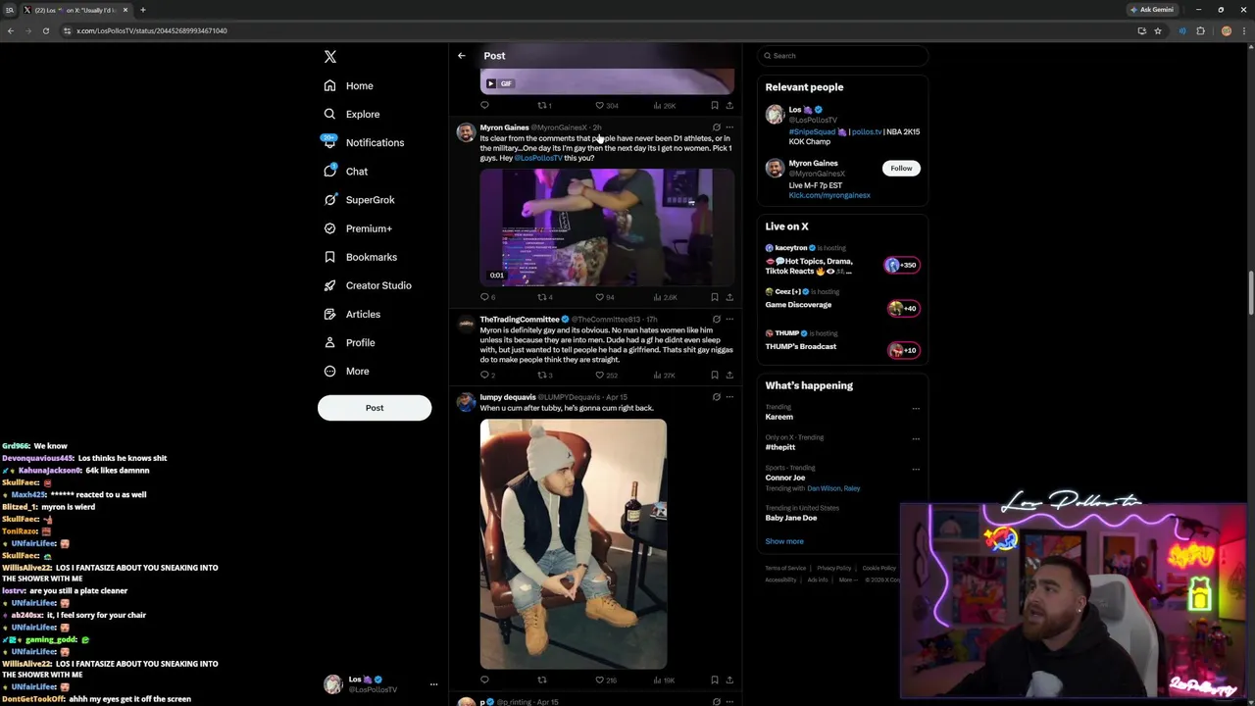Screen dimensions: 1255x706
Task: Share TheTradingCommittee post
Action: point(729,376)
